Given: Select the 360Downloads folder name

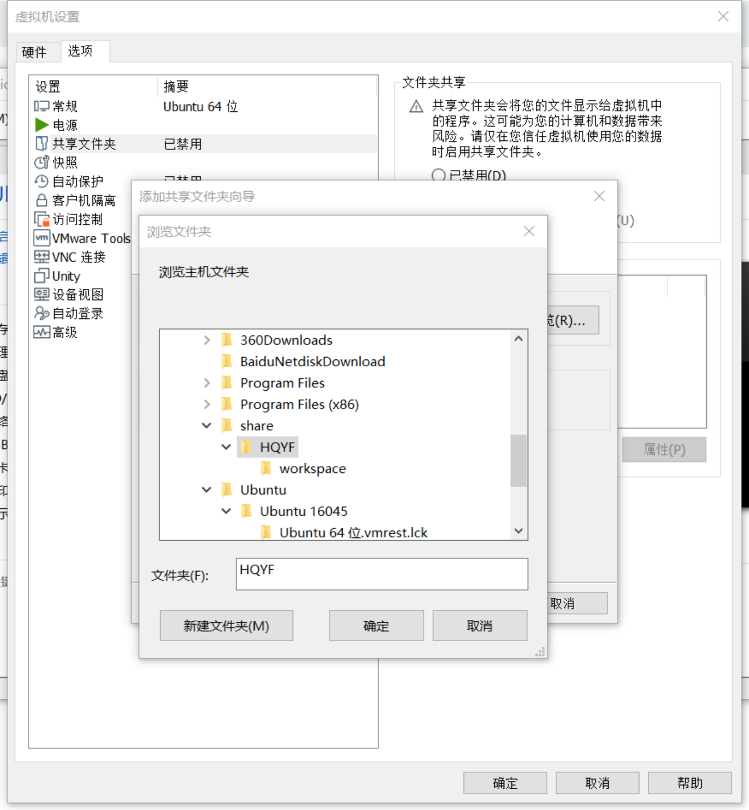Looking at the screenshot, I should pyautogui.click(x=286, y=340).
